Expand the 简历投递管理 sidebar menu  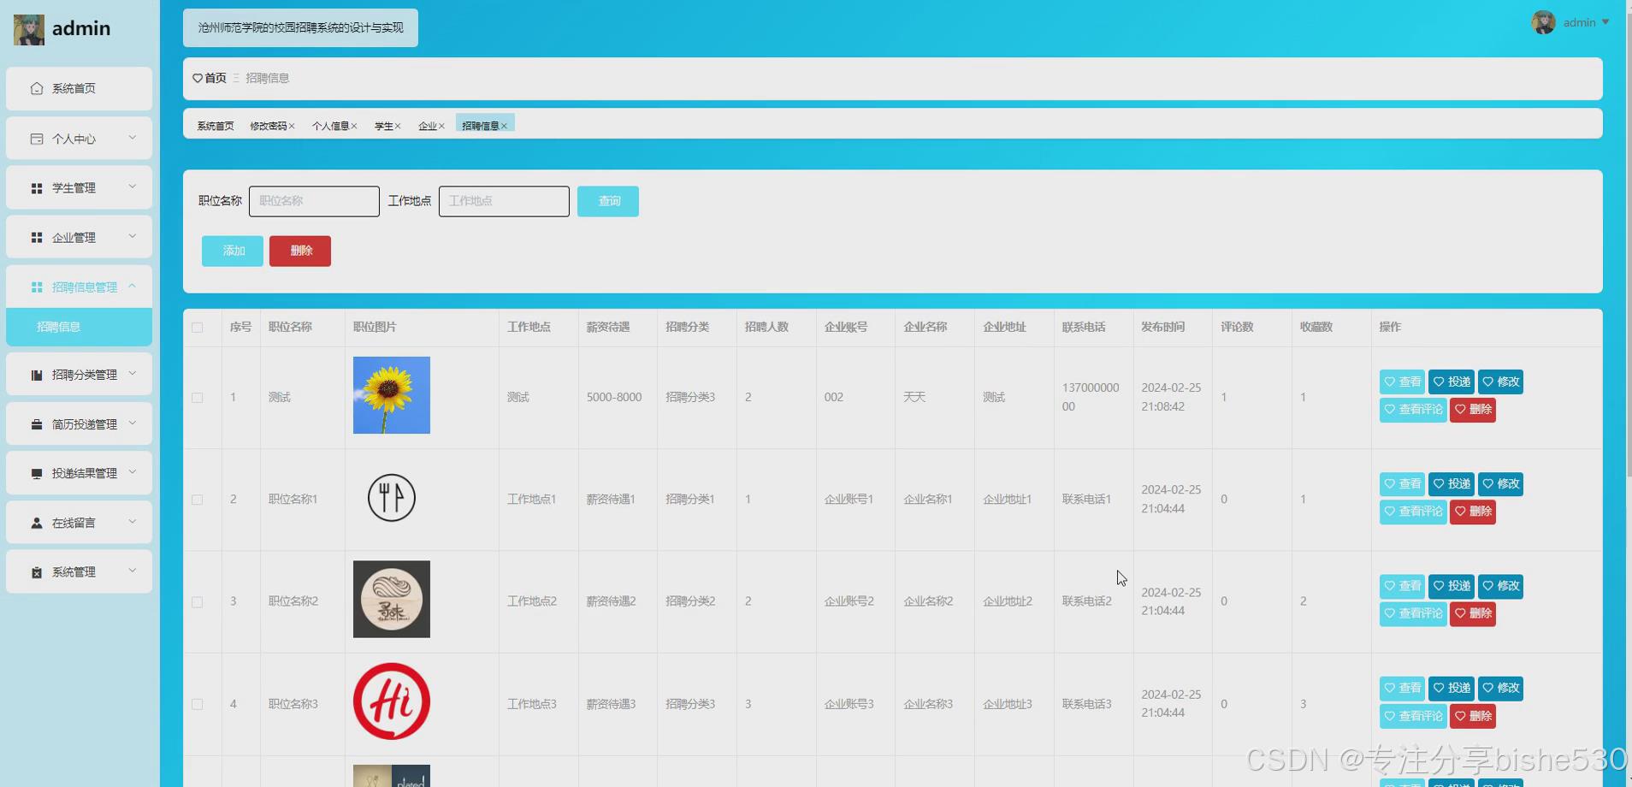pos(132,423)
